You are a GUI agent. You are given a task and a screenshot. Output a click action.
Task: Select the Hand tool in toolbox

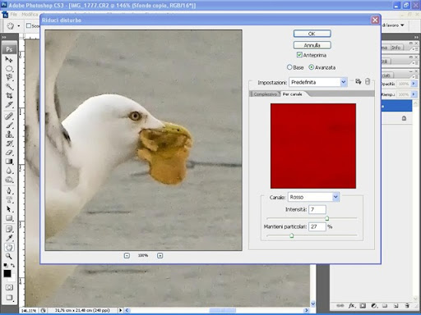[9, 247]
